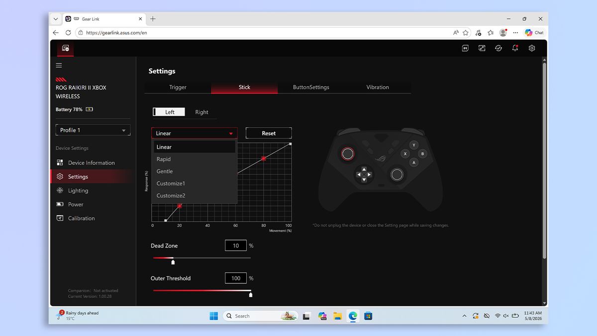Open Copilot Chat button
597x336 pixels.
pyautogui.click(x=534, y=33)
